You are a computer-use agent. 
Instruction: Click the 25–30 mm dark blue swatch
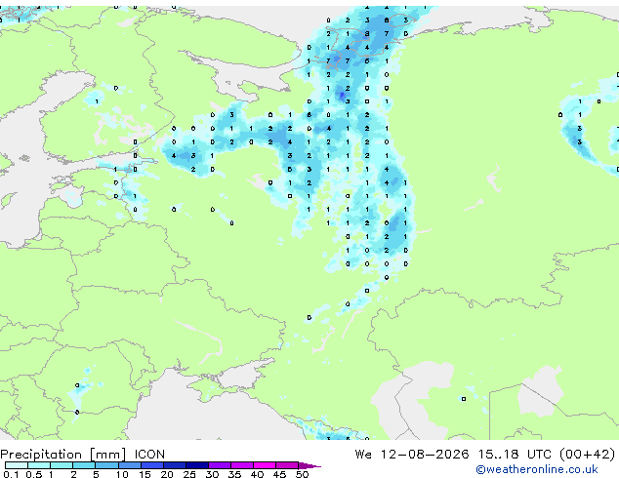[x=196, y=465]
